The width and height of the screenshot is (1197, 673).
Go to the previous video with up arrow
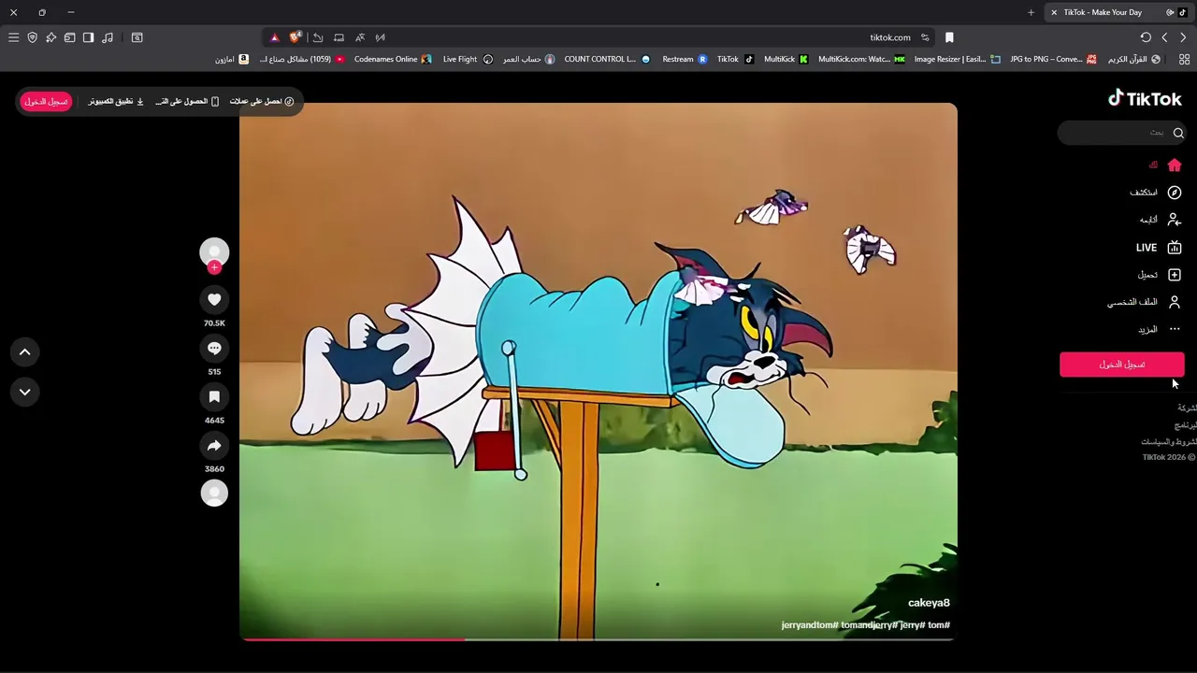click(x=25, y=351)
